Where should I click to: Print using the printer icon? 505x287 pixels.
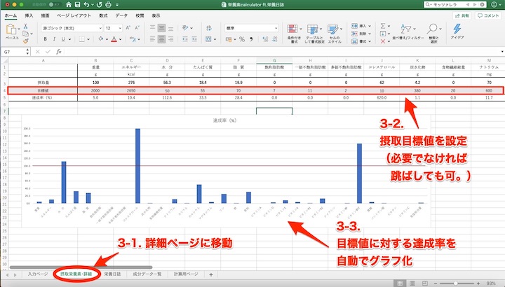(109, 4)
